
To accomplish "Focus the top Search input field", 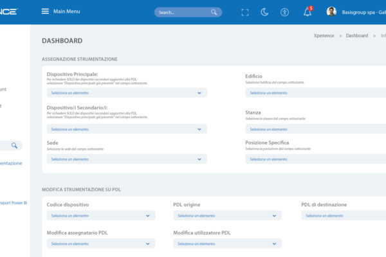I will coord(188,12).
